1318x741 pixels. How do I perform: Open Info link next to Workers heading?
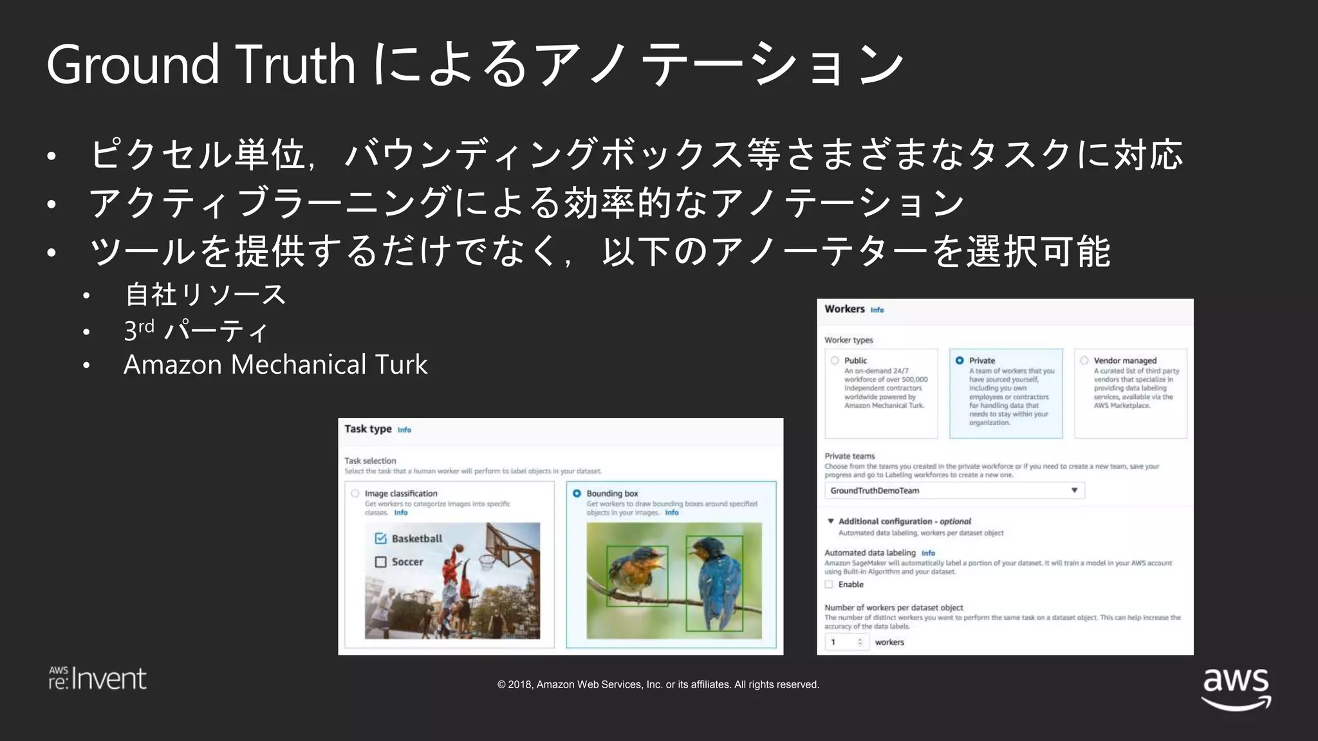[x=877, y=310]
